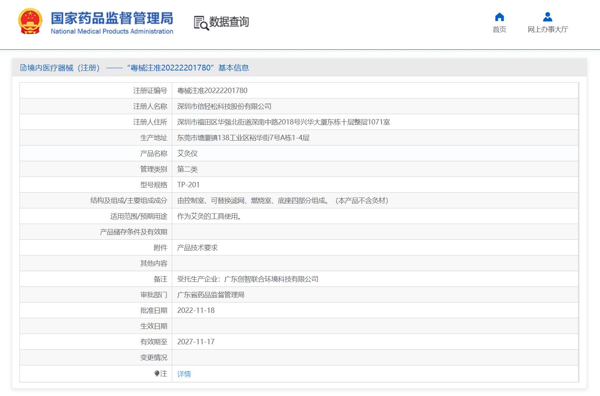This screenshot has width=600, height=396.
Task: Select the model value TP-201
Action: 188,185
